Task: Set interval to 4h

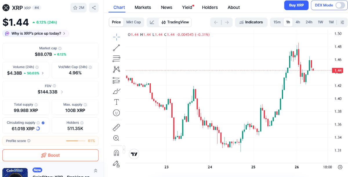Action: [298, 22]
